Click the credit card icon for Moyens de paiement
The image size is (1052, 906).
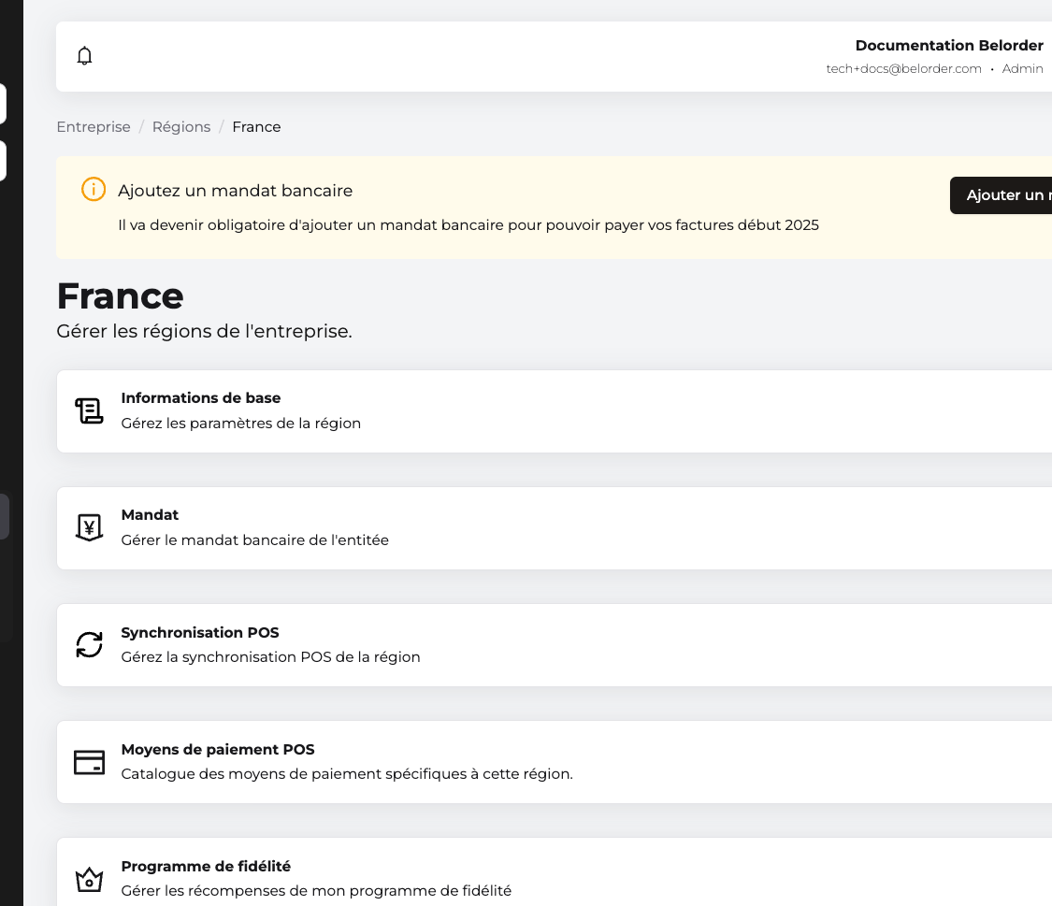coord(89,762)
